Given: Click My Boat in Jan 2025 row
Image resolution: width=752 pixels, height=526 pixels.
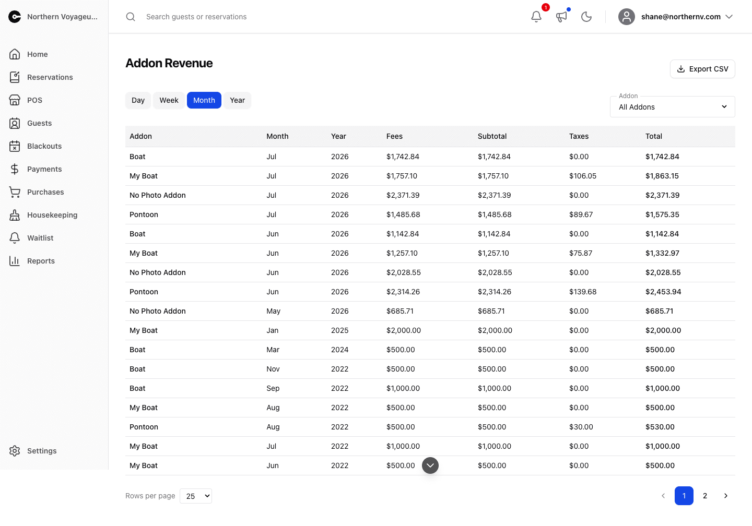Looking at the screenshot, I should [x=144, y=330].
